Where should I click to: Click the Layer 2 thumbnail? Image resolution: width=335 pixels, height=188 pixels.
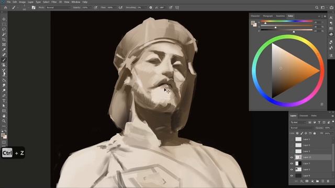click(x=298, y=169)
